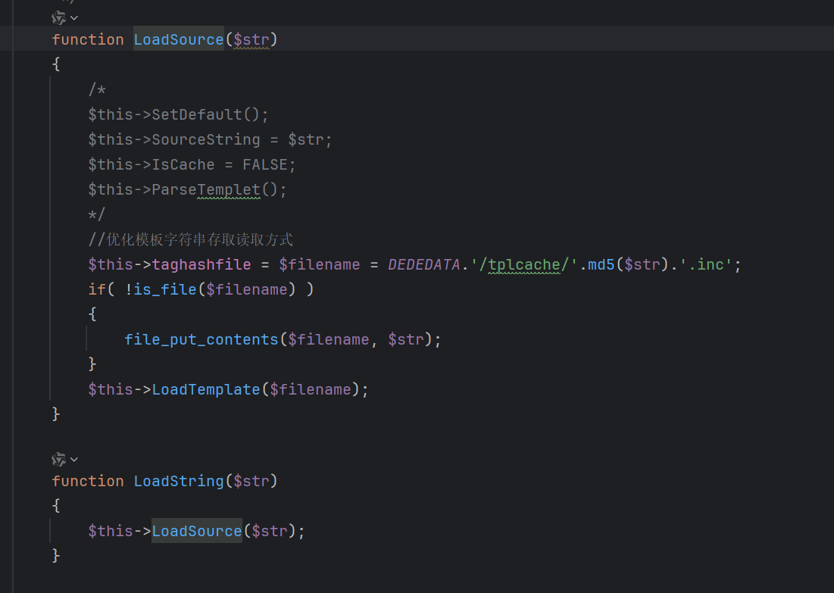Image resolution: width=834 pixels, height=593 pixels.
Task: Click the taghashfile property
Action: [201, 264]
